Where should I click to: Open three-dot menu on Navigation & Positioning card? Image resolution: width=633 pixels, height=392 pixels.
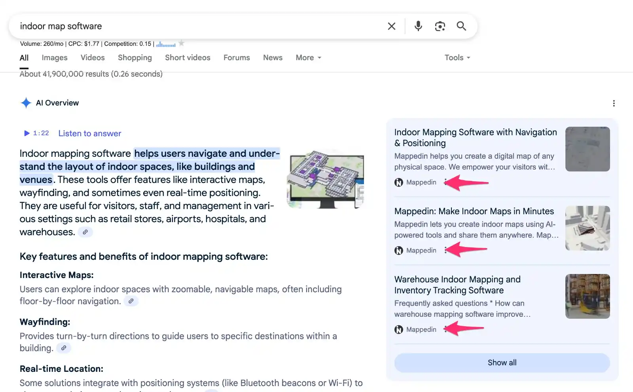coord(445,182)
